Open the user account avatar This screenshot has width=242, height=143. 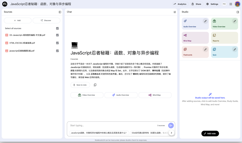point(237,4)
